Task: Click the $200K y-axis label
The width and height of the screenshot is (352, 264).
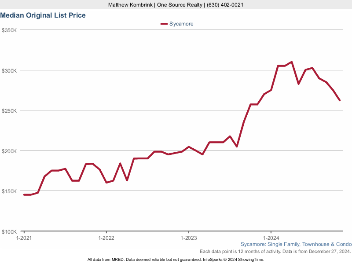Action: 9,151
